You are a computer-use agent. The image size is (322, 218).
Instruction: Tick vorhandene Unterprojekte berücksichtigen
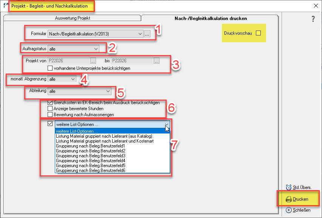(50, 68)
